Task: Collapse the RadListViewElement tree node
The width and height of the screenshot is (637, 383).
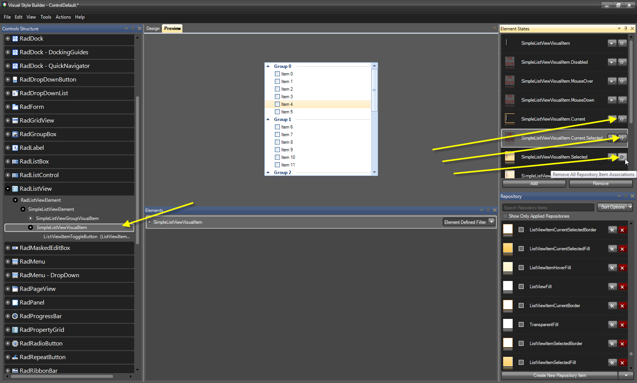Action: point(15,200)
